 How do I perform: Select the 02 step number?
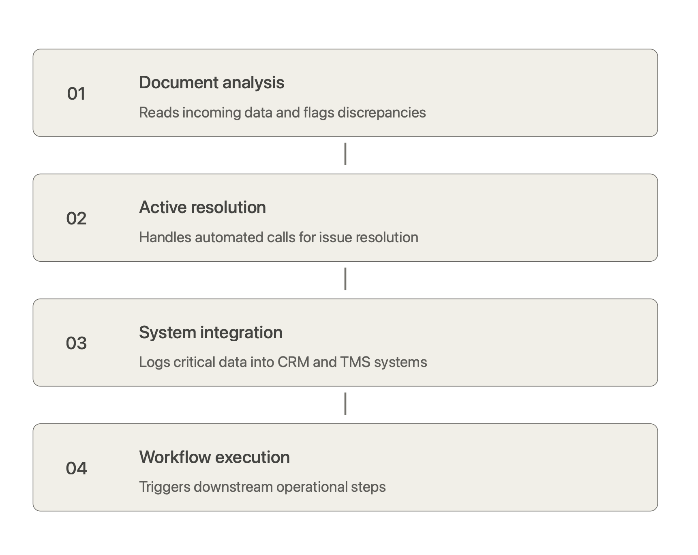[76, 218]
